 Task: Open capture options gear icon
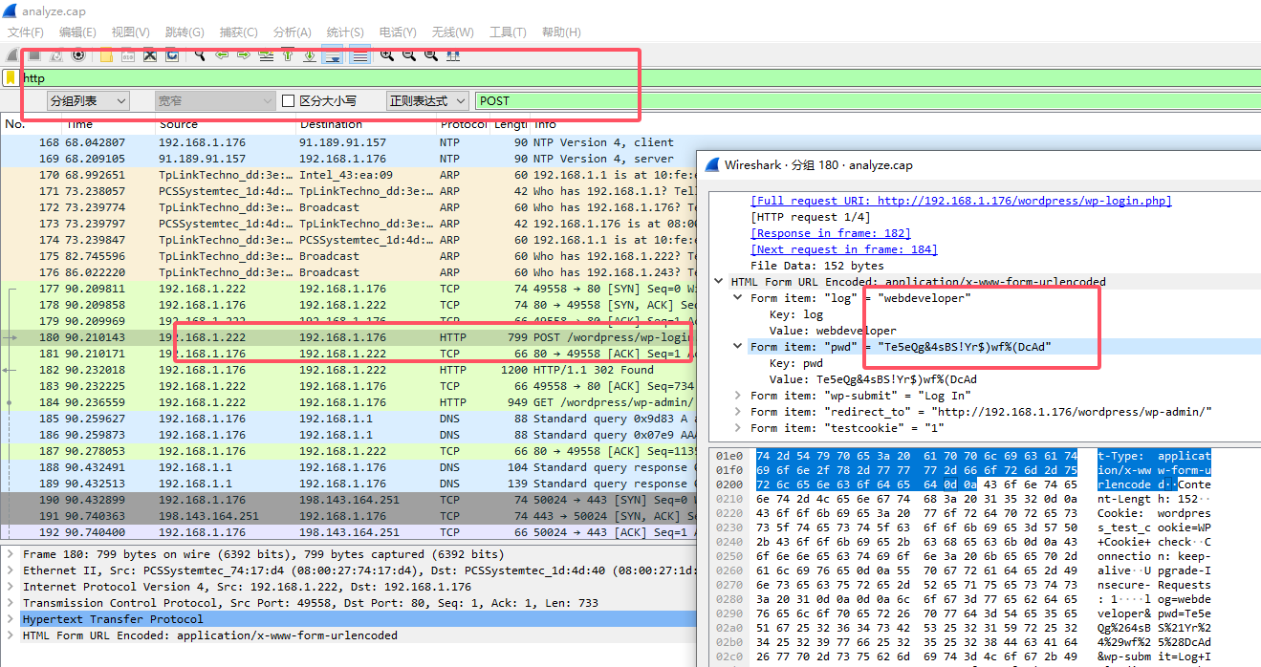[x=78, y=55]
